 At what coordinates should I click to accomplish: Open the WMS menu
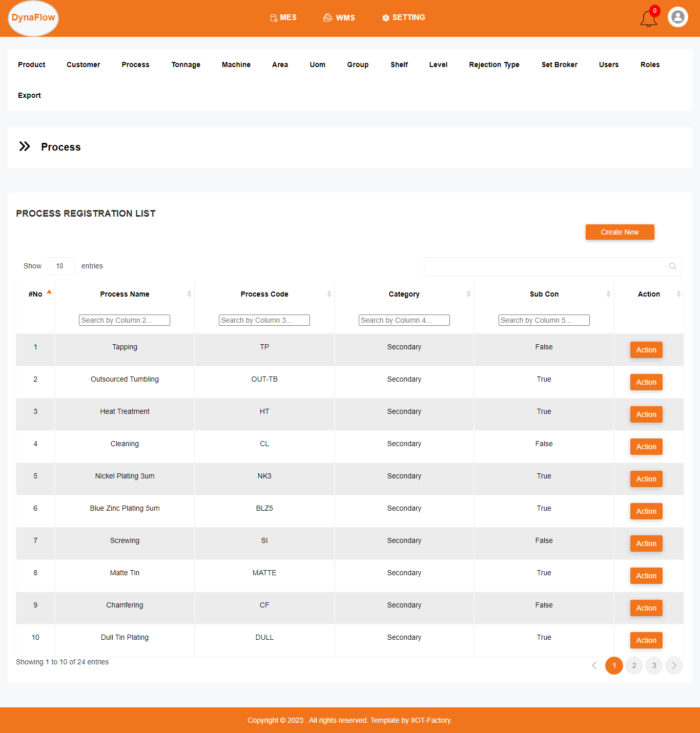(x=339, y=17)
